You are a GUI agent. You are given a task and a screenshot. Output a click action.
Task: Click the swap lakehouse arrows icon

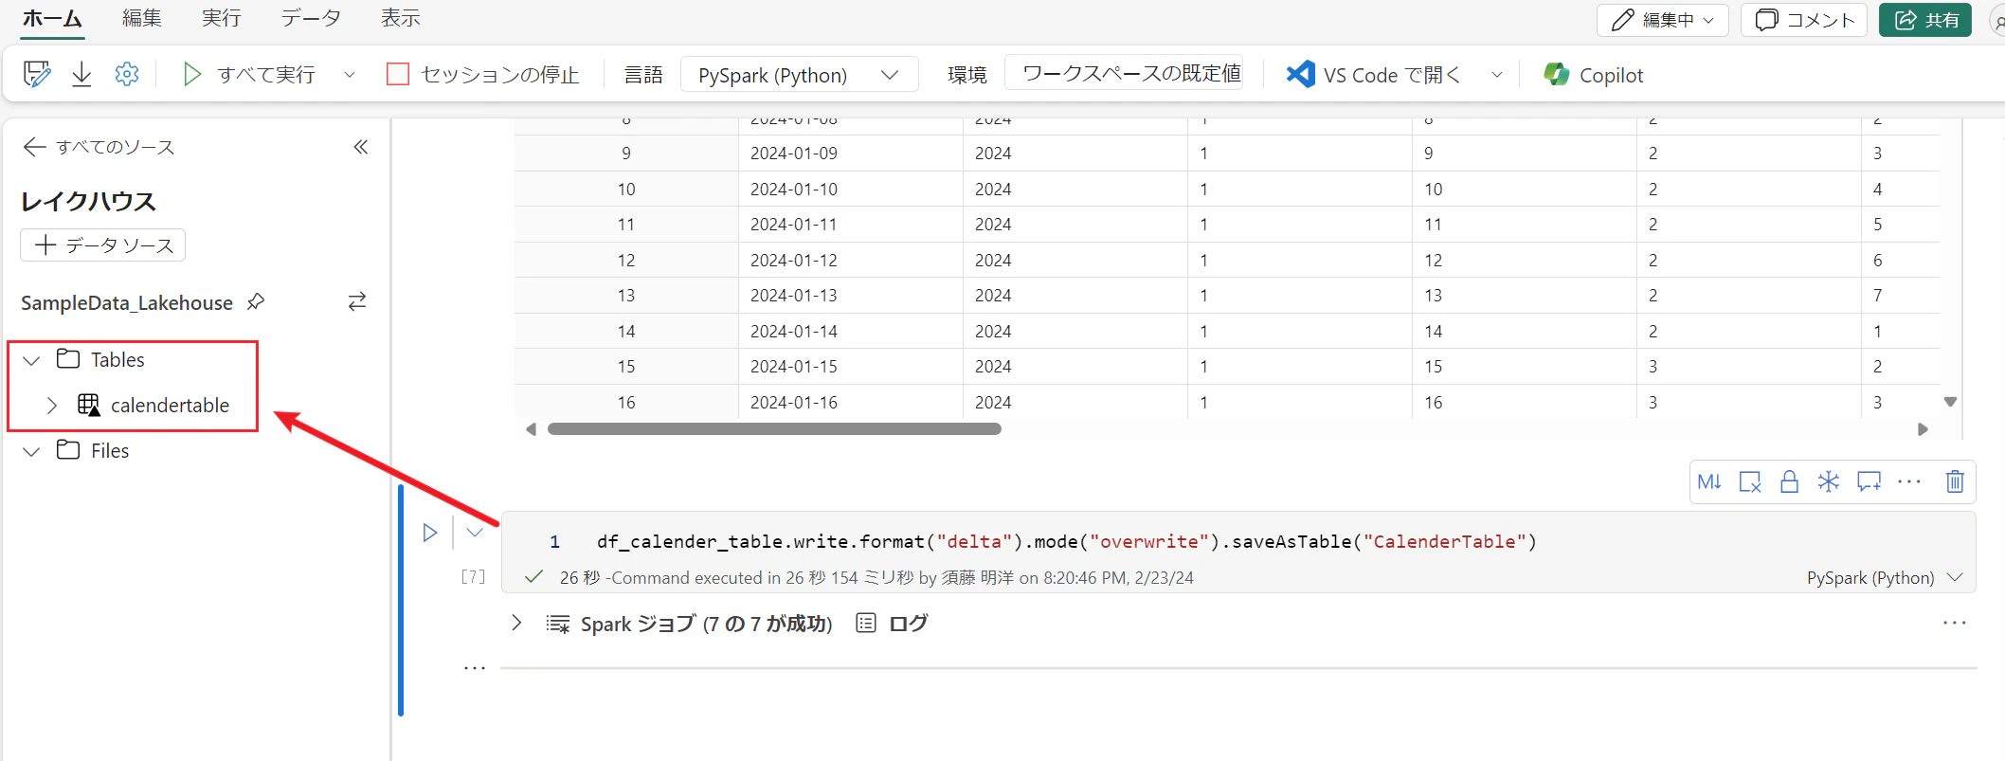[x=356, y=301]
